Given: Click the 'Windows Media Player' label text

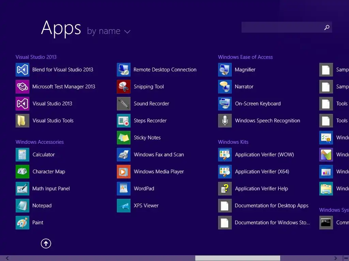Looking at the screenshot, I should point(159,172).
